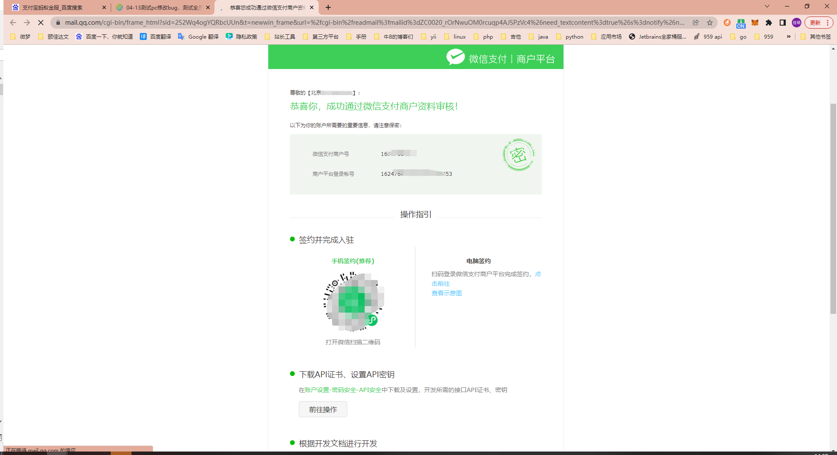The width and height of the screenshot is (837, 455).
Task: Open the purple profile avatar
Action: [x=797, y=23]
